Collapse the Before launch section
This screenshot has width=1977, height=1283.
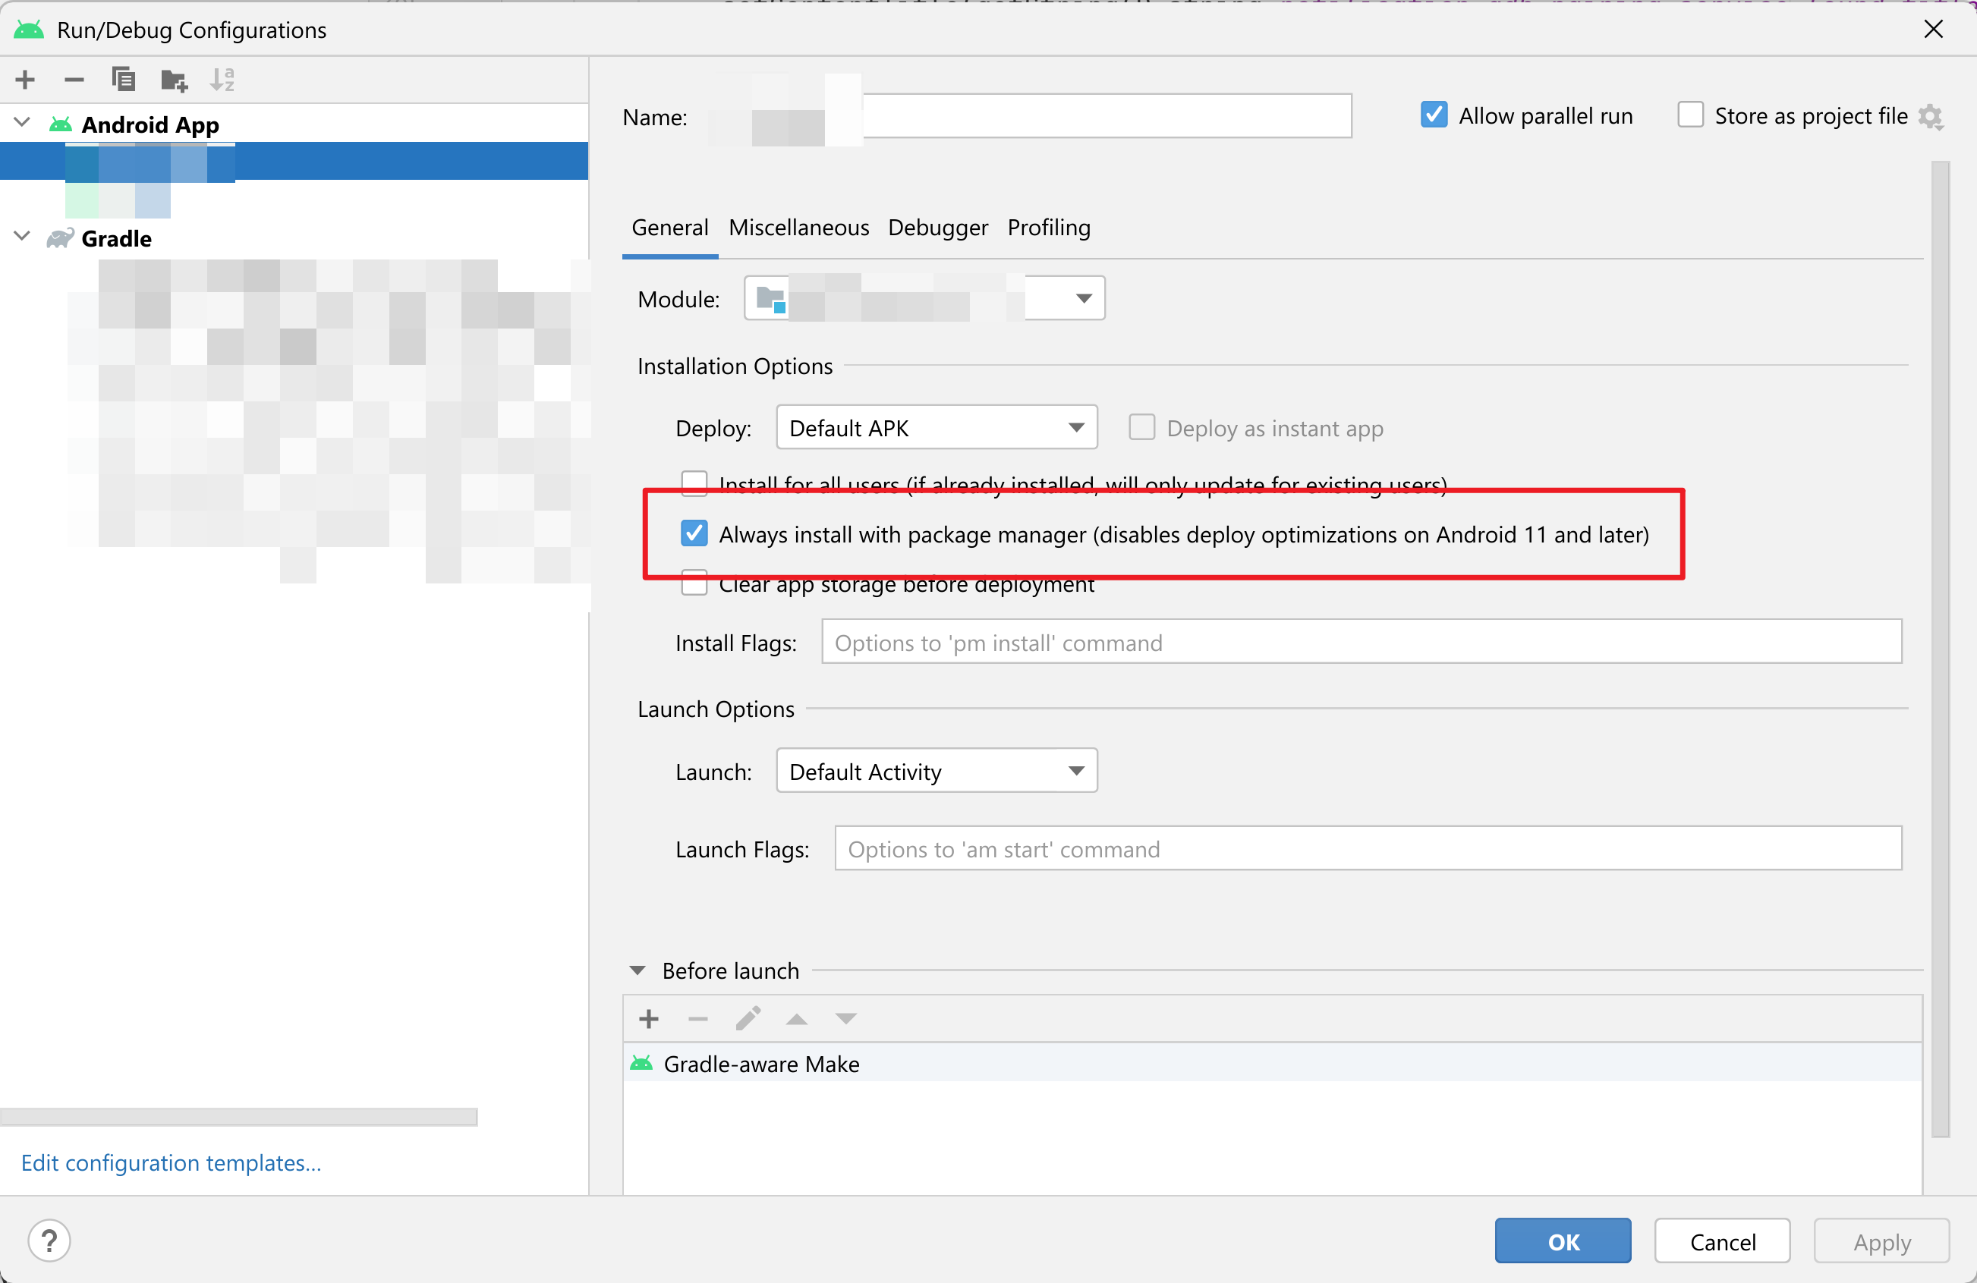(638, 970)
